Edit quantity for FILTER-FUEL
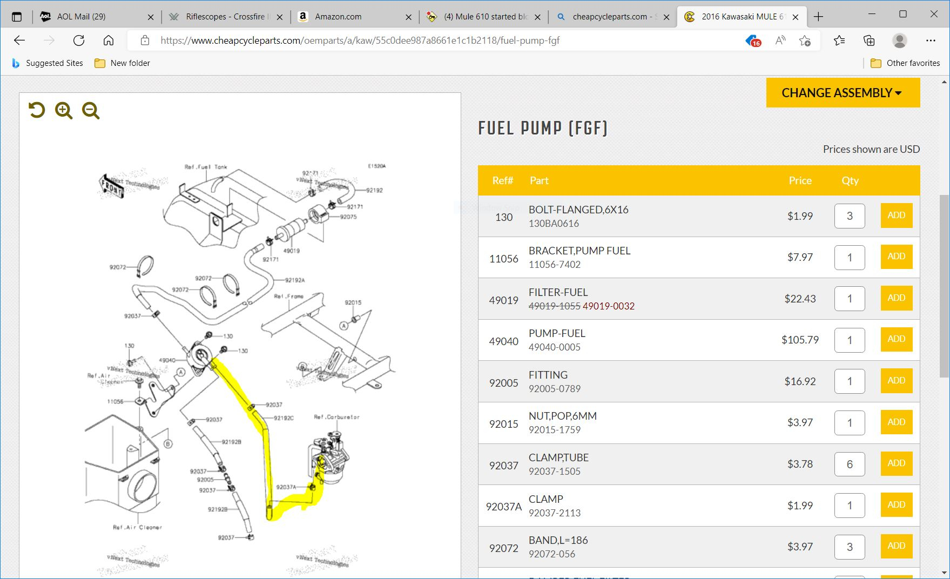 (850, 299)
